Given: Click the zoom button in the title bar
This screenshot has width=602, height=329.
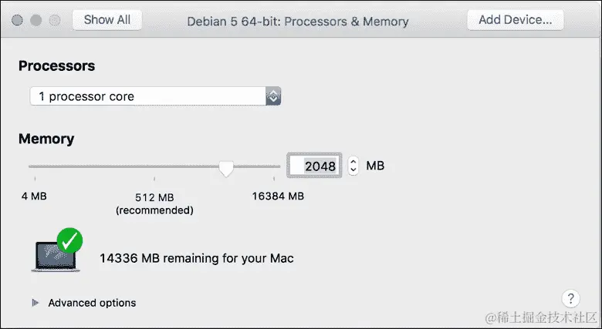Looking at the screenshot, I should tap(55, 20).
